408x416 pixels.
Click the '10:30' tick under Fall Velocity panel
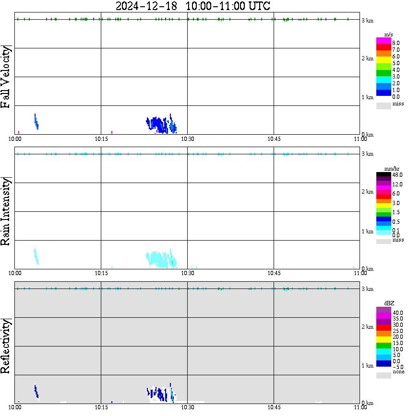(187, 139)
